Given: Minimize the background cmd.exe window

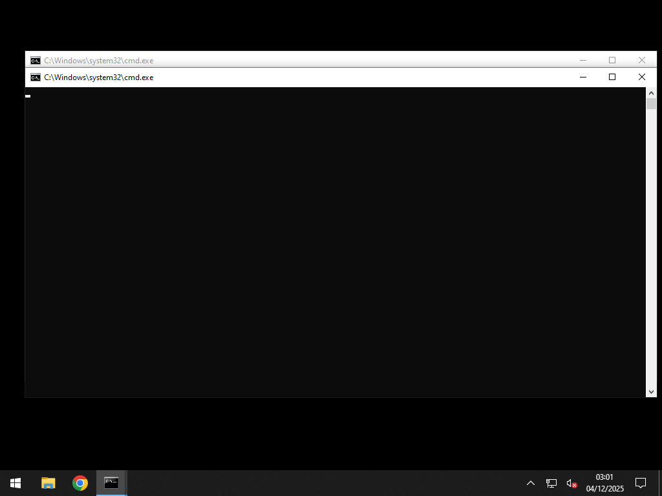Looking at the screenshot, I should tap(583, 60).
